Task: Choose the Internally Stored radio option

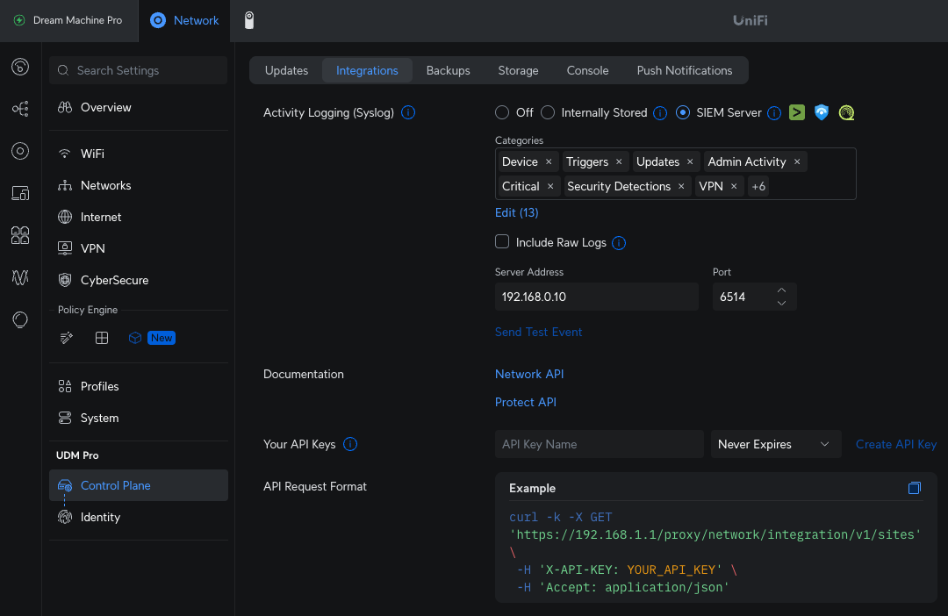Action: click(x=547, y=112)
